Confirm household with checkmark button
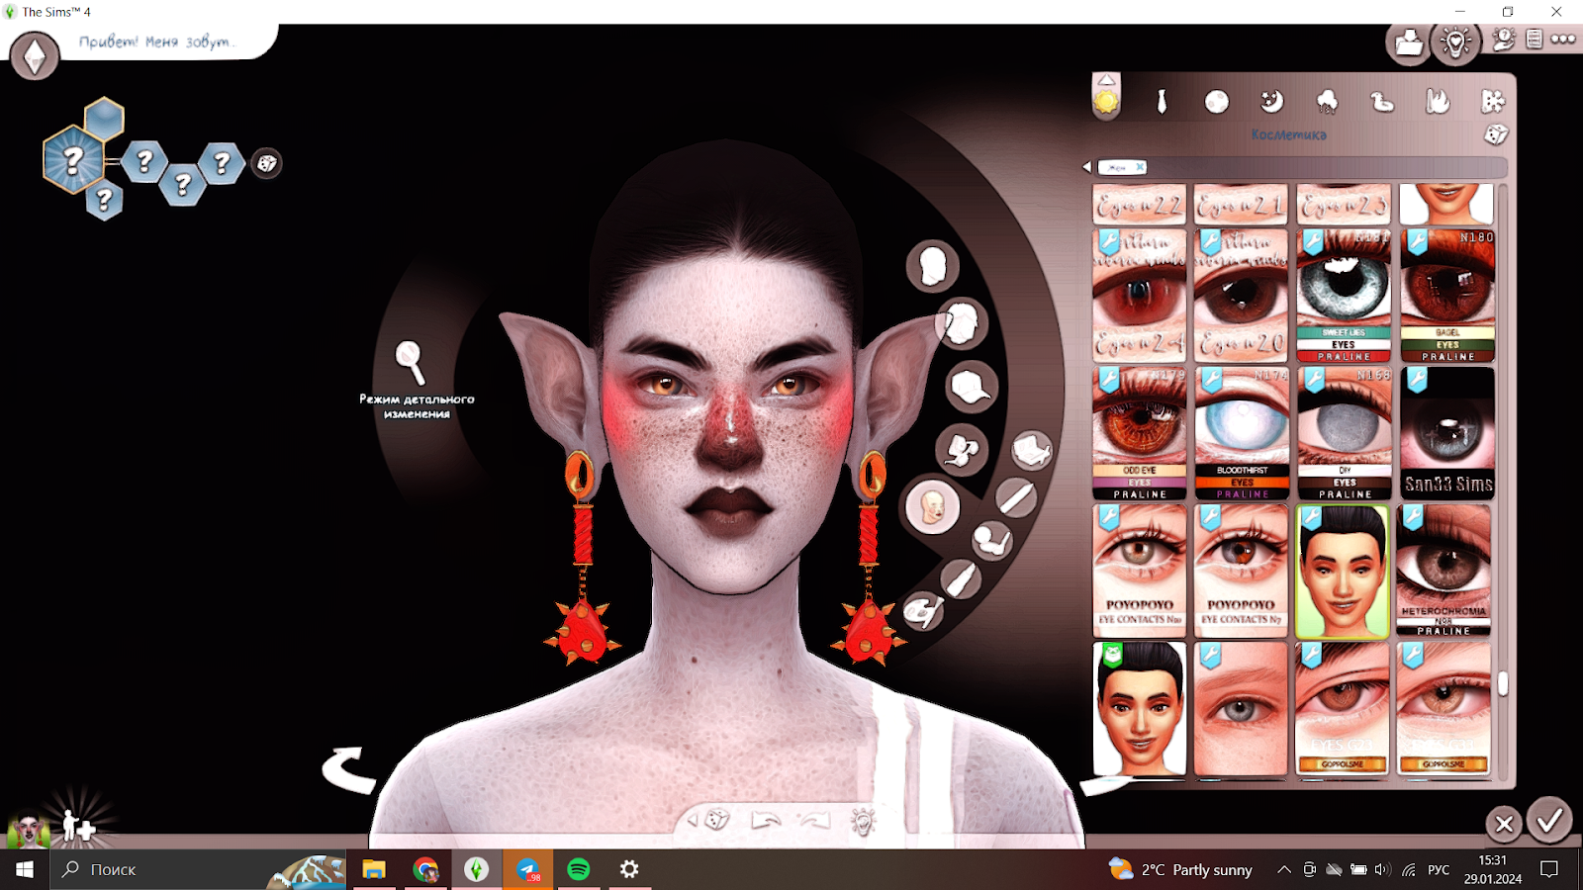 pos(1549,820)
